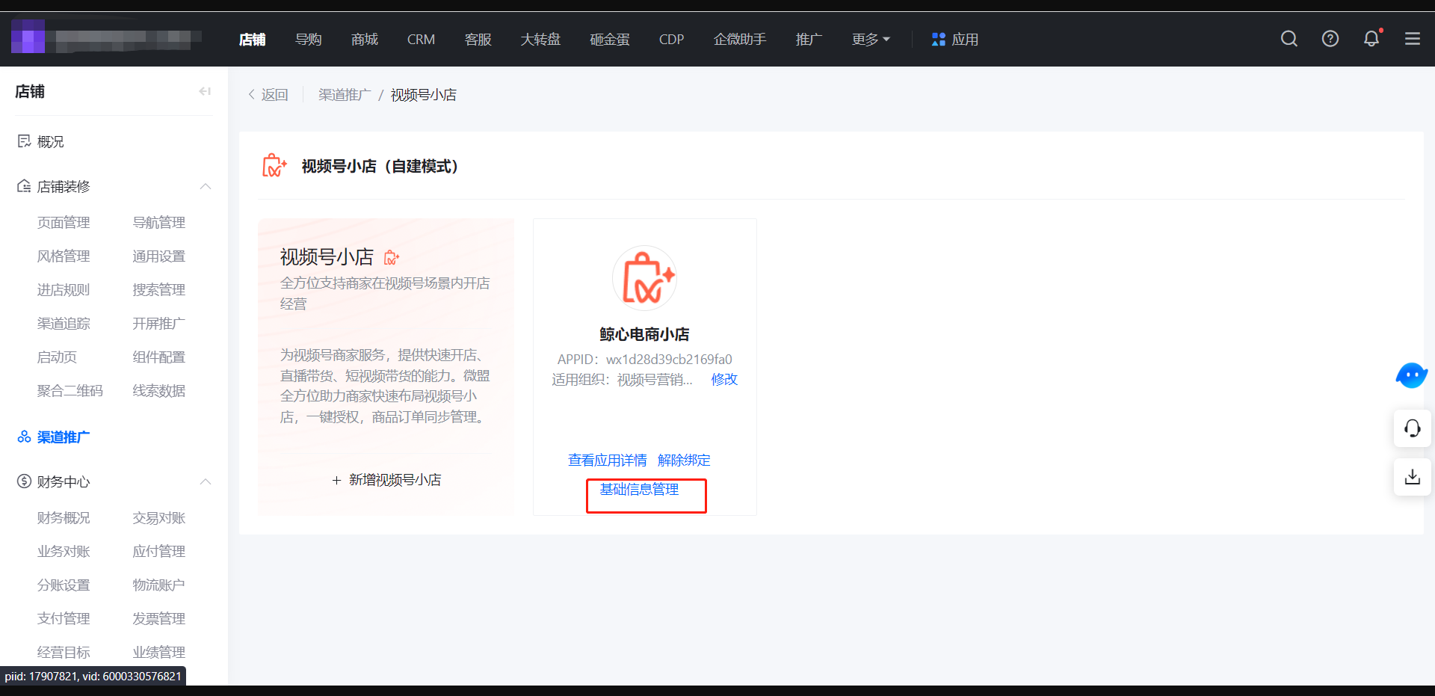The height and width of the screenshot is (696, 1435).
Task: Switch to the 商城 top tab
Action: point(365,39)
